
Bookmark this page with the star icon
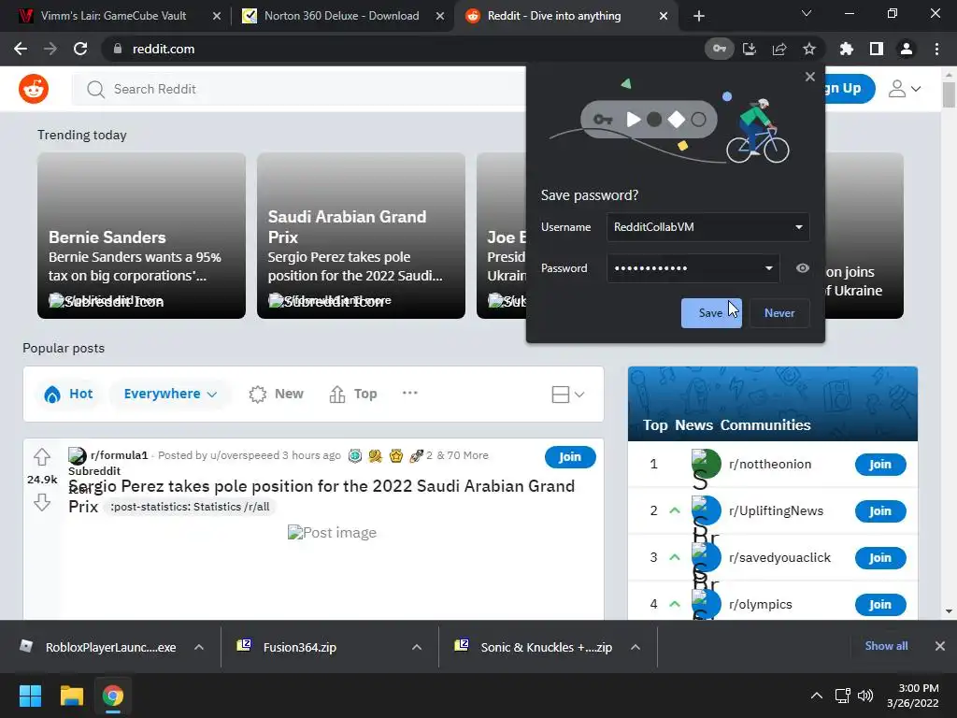809,49
